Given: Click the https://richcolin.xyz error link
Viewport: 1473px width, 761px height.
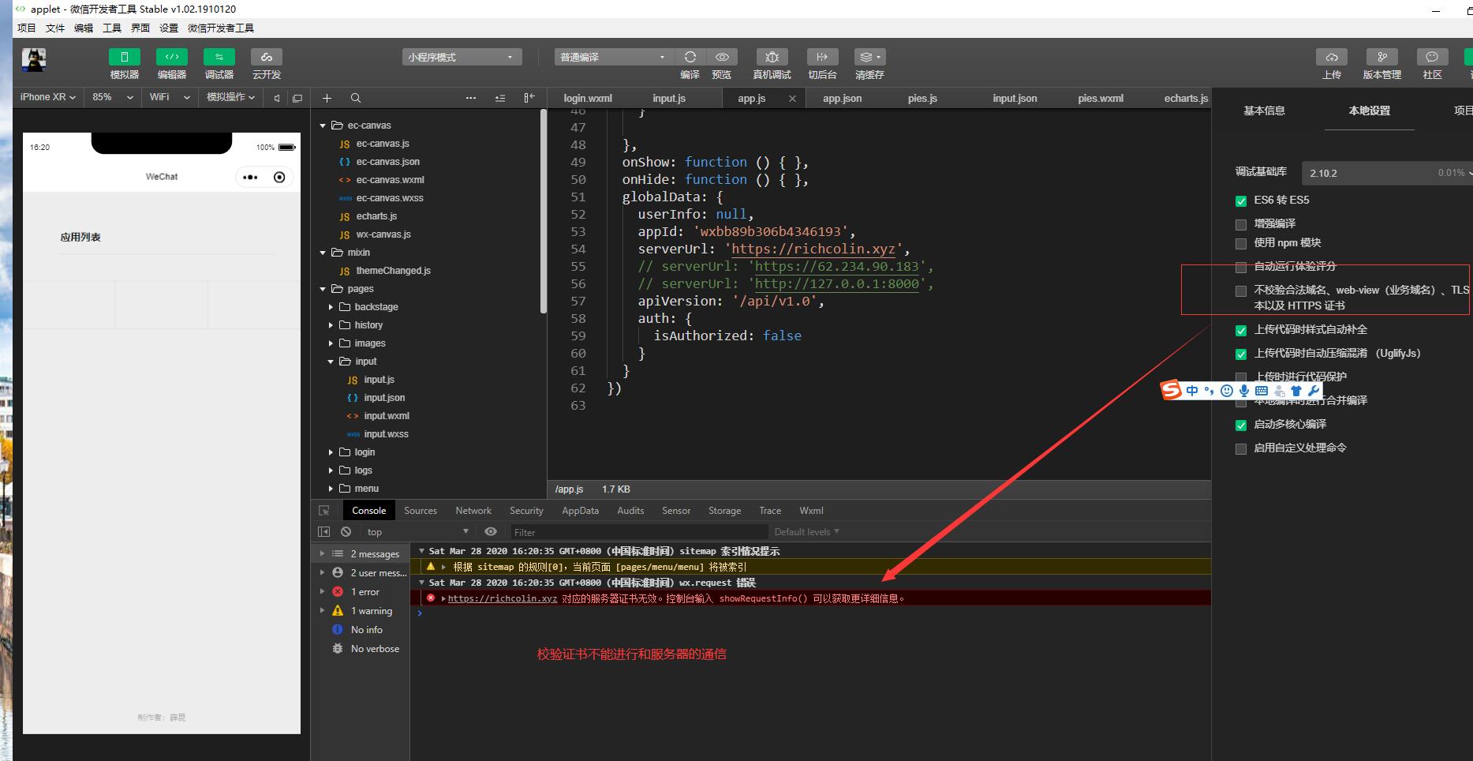Looking at the screenshot, I should coord(503,598).
